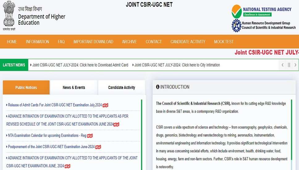Click the Government of India emblem logo
299x170 pixels.
[x=9, y=15]
